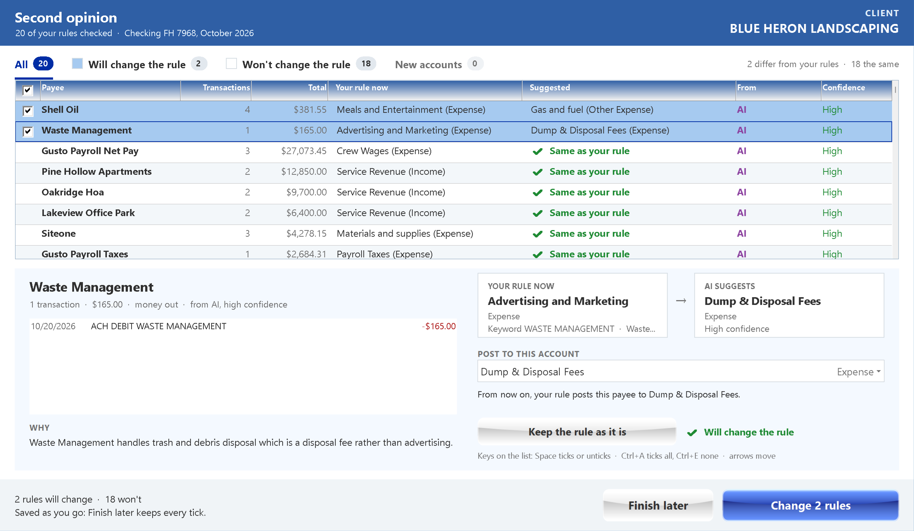This screenshot has width=914, height=531.
Task: Sort by the Transactions column header
Action: [216, 90]
